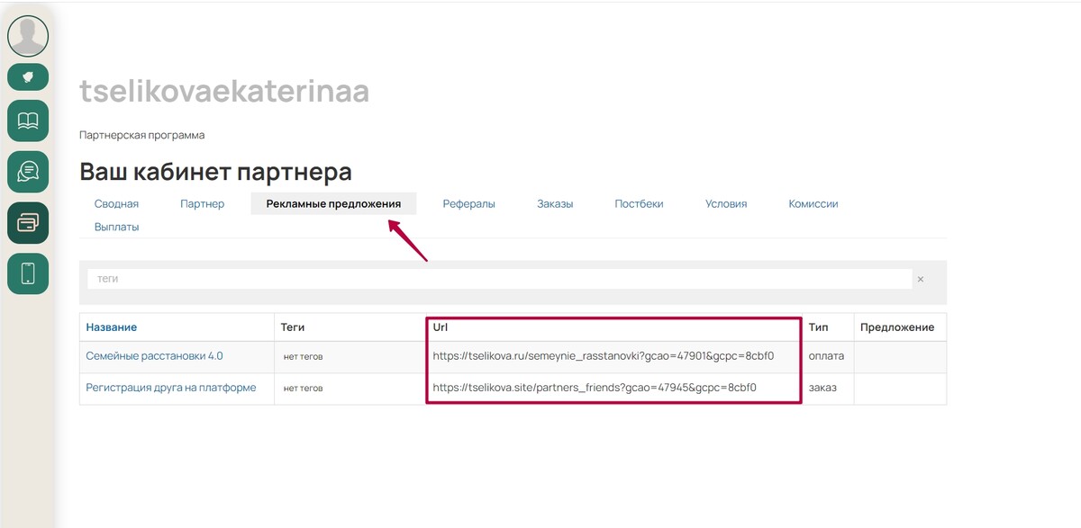Click the Url column header
Screen dimensions: 1081x528
pos(441,327)
